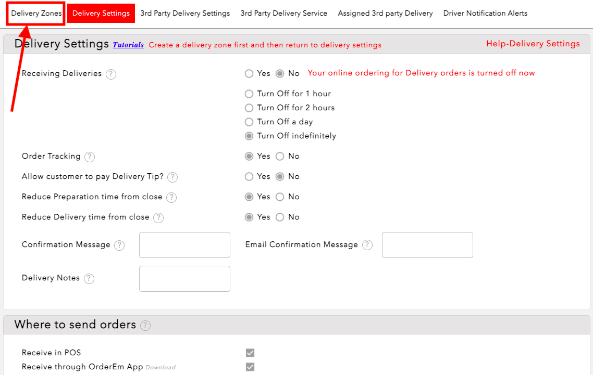Open the Tutorials link
Viewport: 593px width, 375px height.
pyautogui.click(x=128, y=45)
